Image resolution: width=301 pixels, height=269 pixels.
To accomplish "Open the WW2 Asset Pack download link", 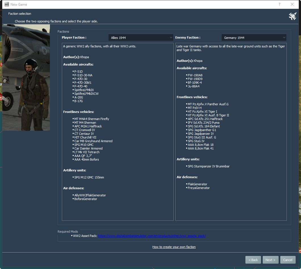I will 151,236.
